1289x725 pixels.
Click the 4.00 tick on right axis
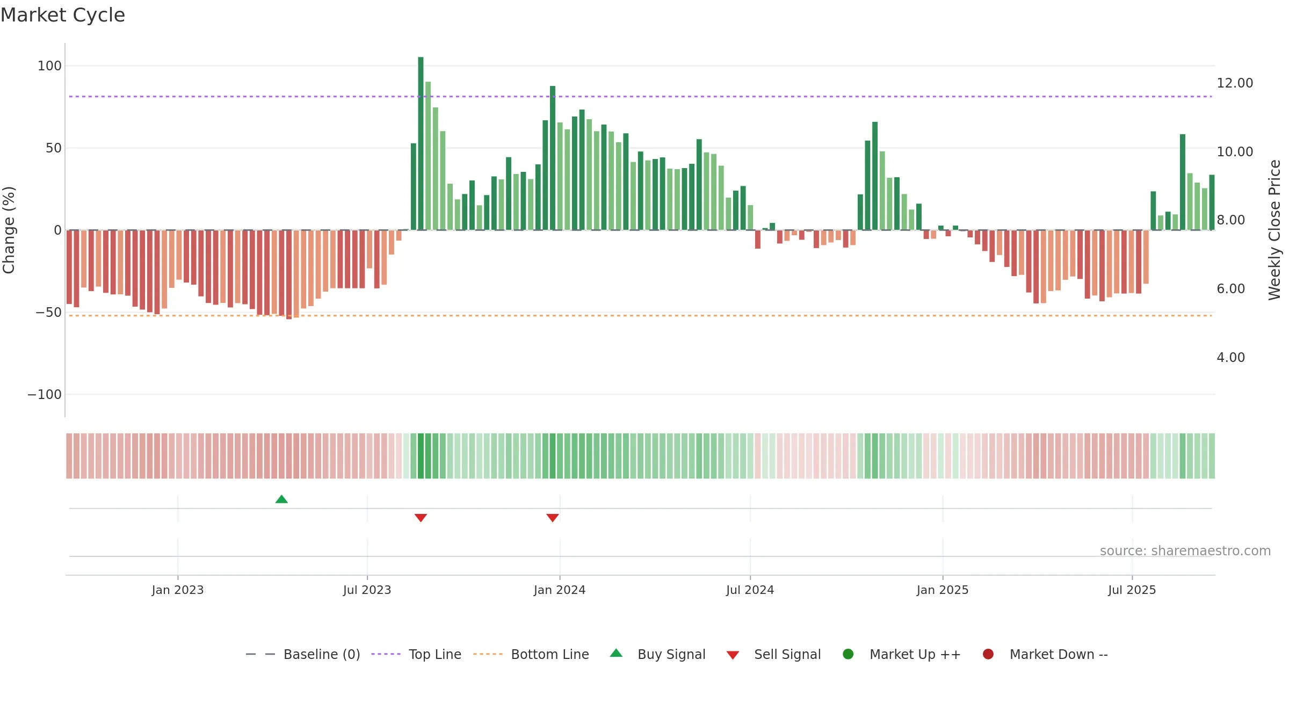pyautogui.click(x=1230, y=358)
